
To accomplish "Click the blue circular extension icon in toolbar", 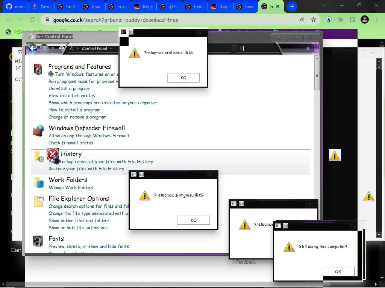I will tap(329, 19).
